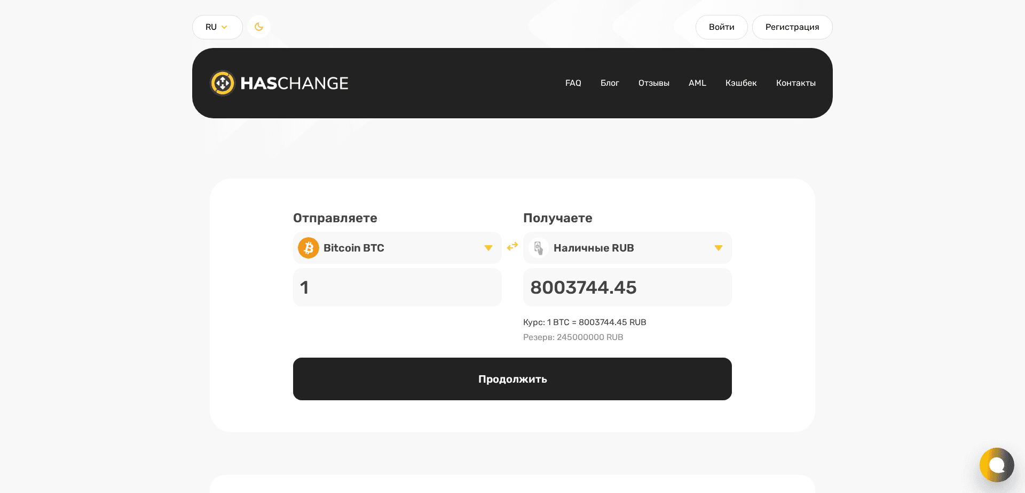
Task: Click the Войти button
Action: tap(721, 27)
